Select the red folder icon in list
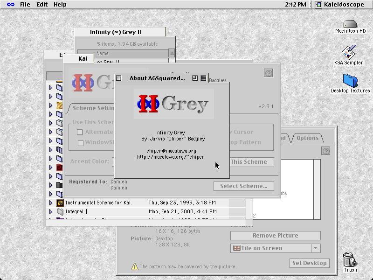Screen dimensions: 373x280 coord(60,168)
